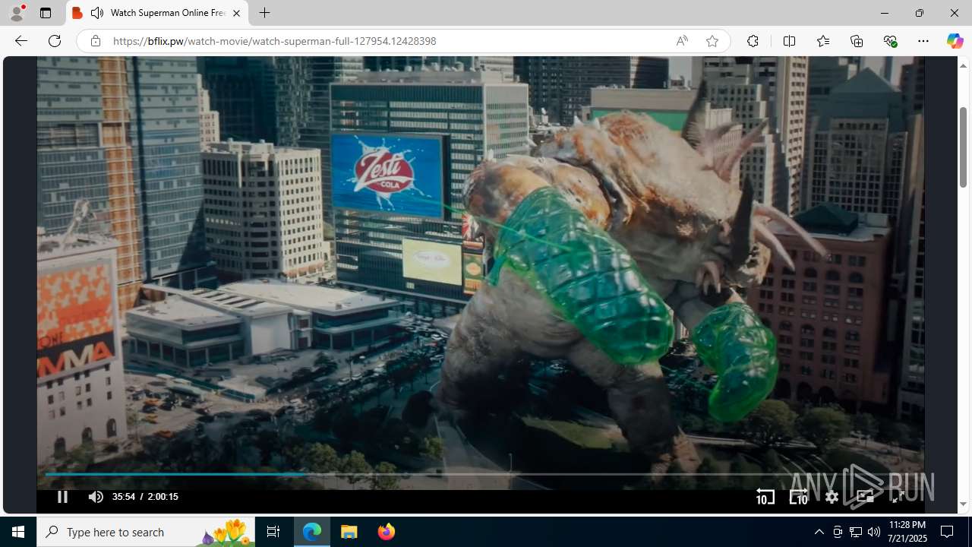Add this page to favorites star
This screenshot has width=972, height=547.
click(x=712, y=41)
